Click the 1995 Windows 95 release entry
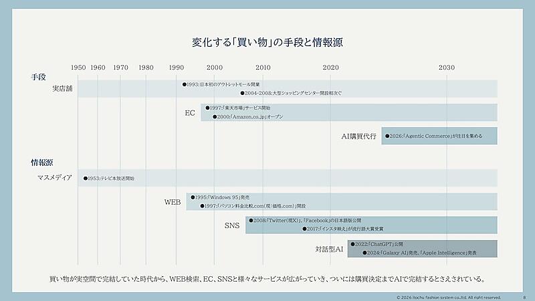The height and width of the screenshot is (301, 535). [220, 197]
